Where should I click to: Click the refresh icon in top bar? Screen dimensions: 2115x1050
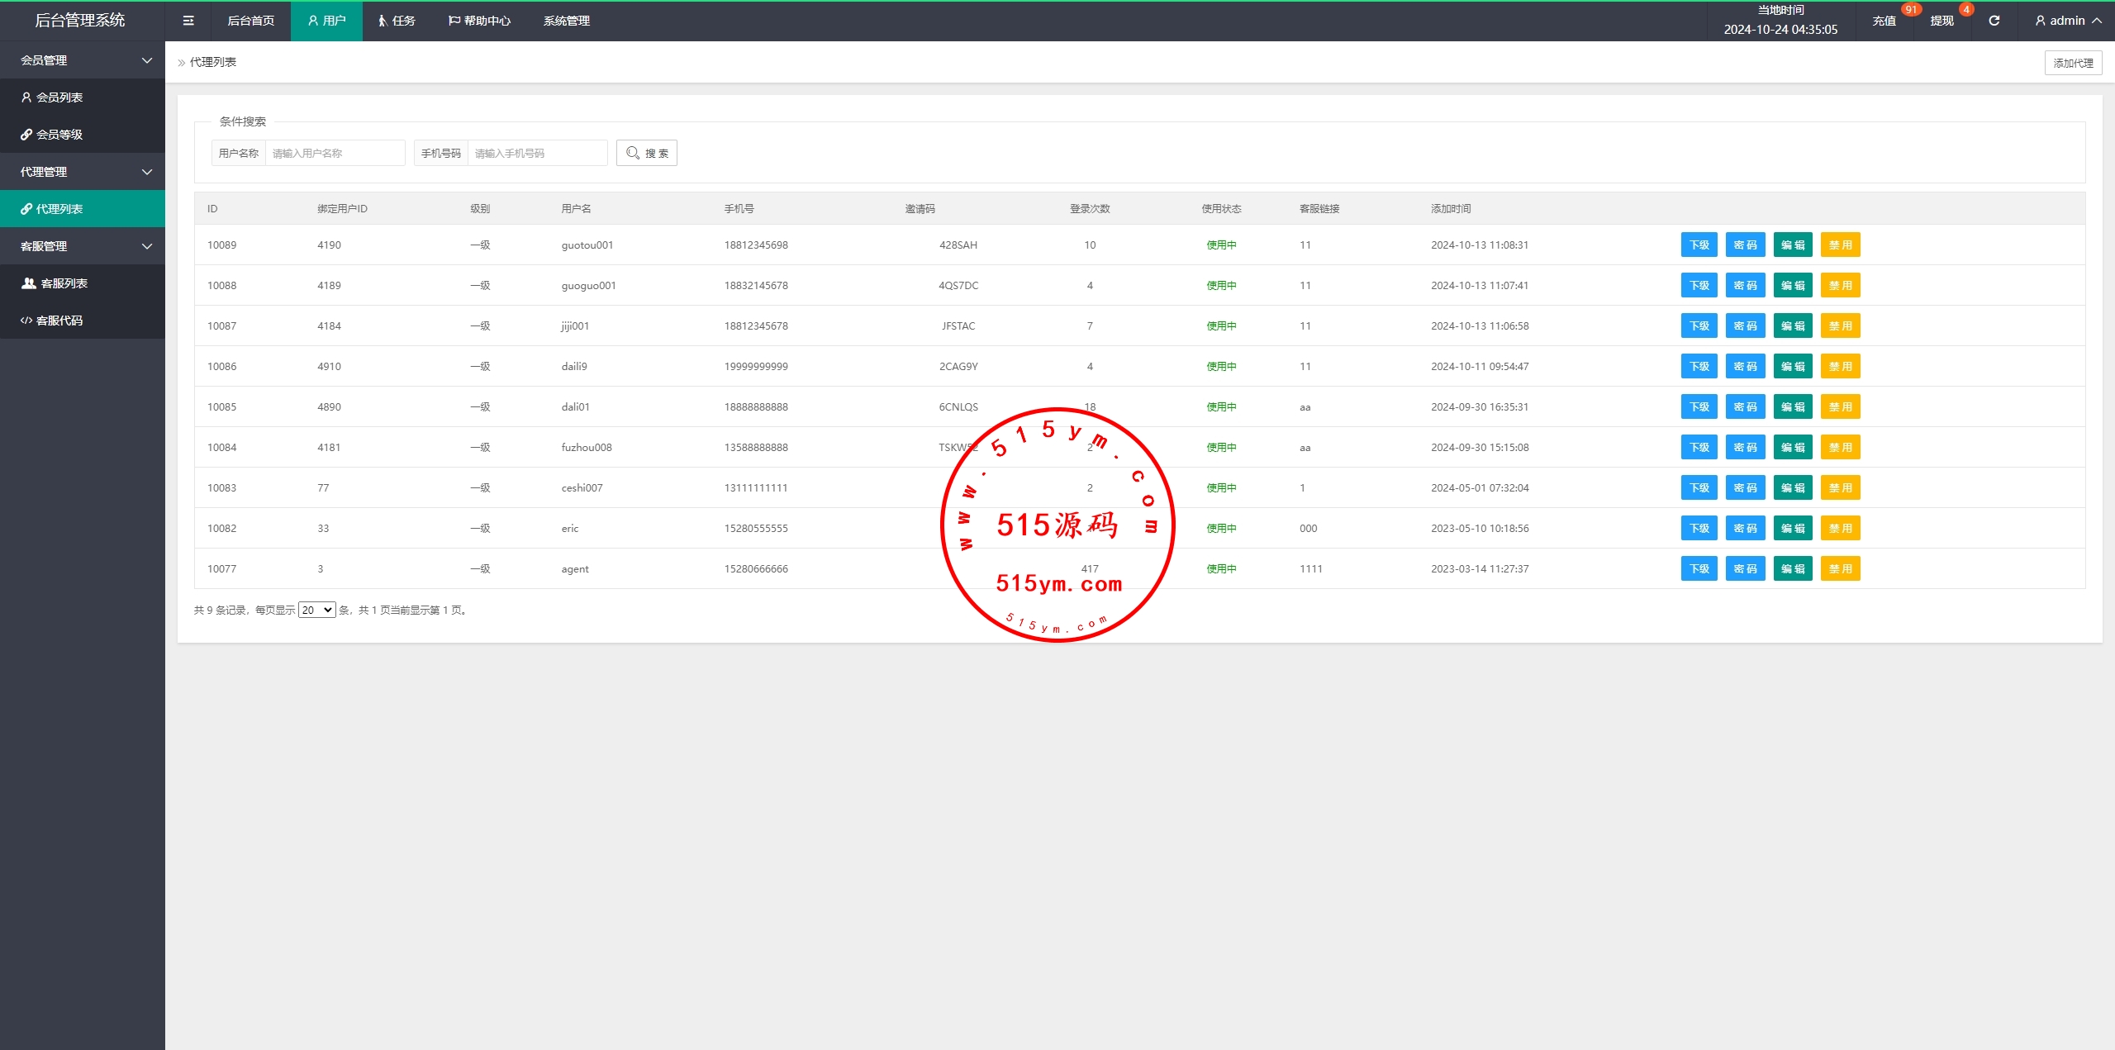(1994, 21)
